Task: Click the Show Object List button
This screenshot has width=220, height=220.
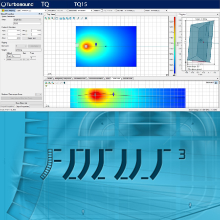Action: tap(22, 103)
